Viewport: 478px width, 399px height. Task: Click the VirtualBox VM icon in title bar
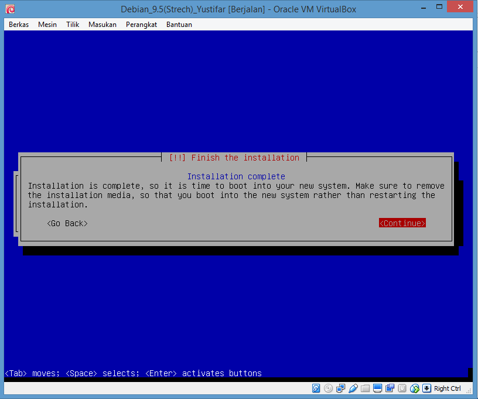pyautogui.click(x=10, y=9)
